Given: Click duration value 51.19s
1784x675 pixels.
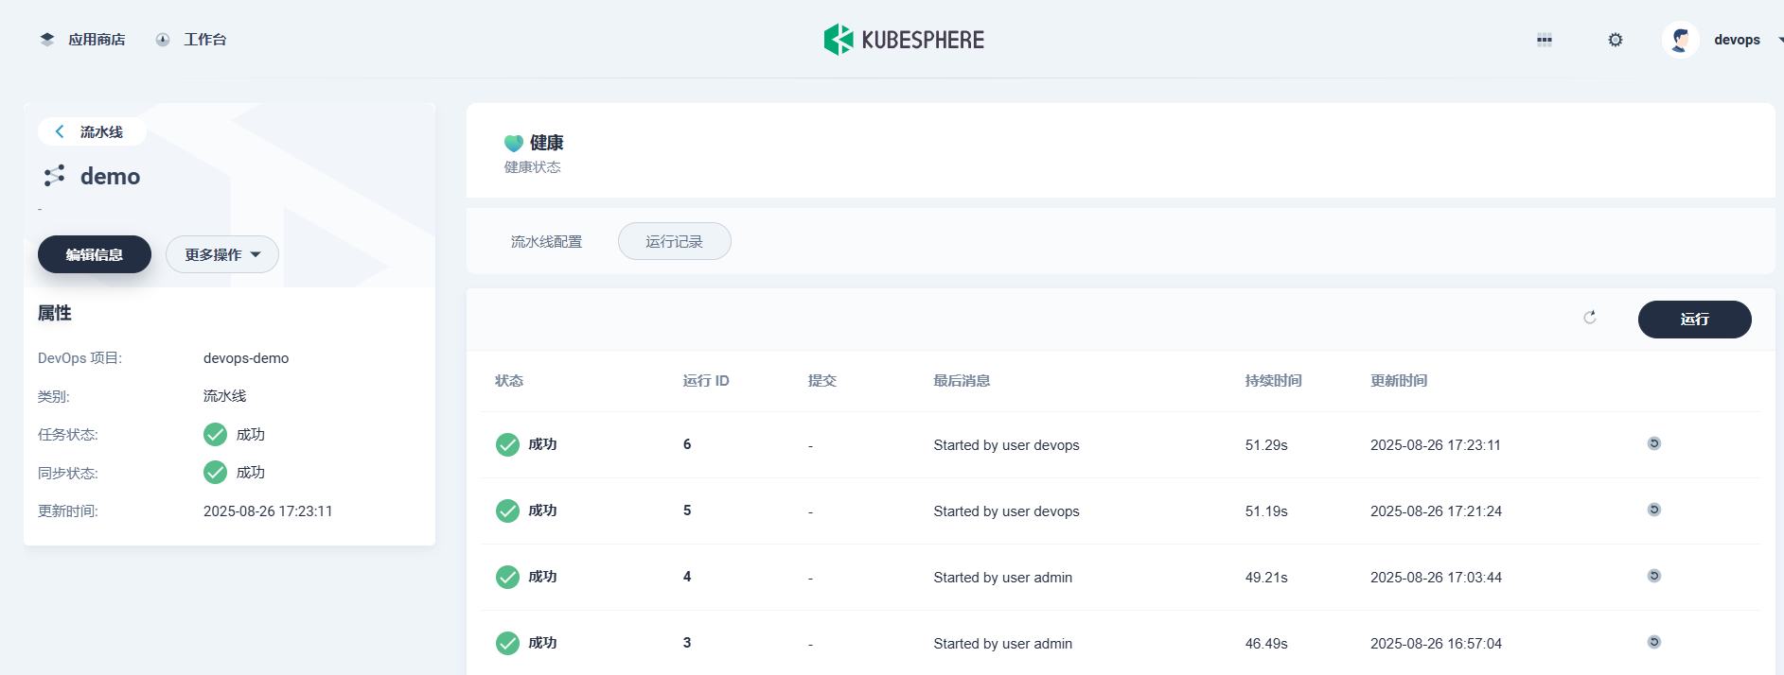Looking at the screenshot, I should click(1266, 511).
